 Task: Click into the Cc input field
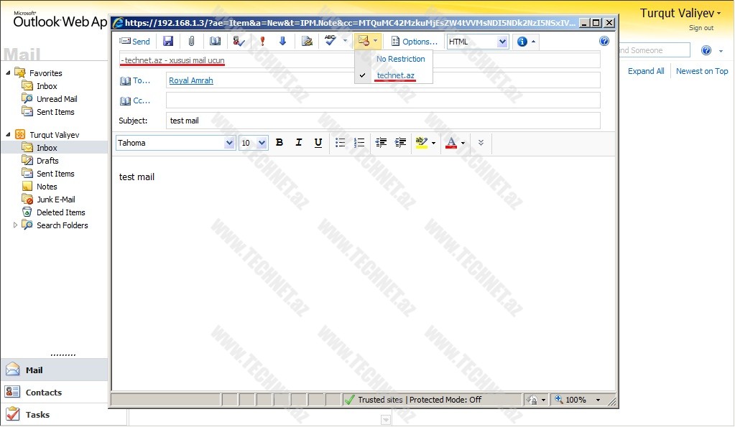[x=382, y=100]
